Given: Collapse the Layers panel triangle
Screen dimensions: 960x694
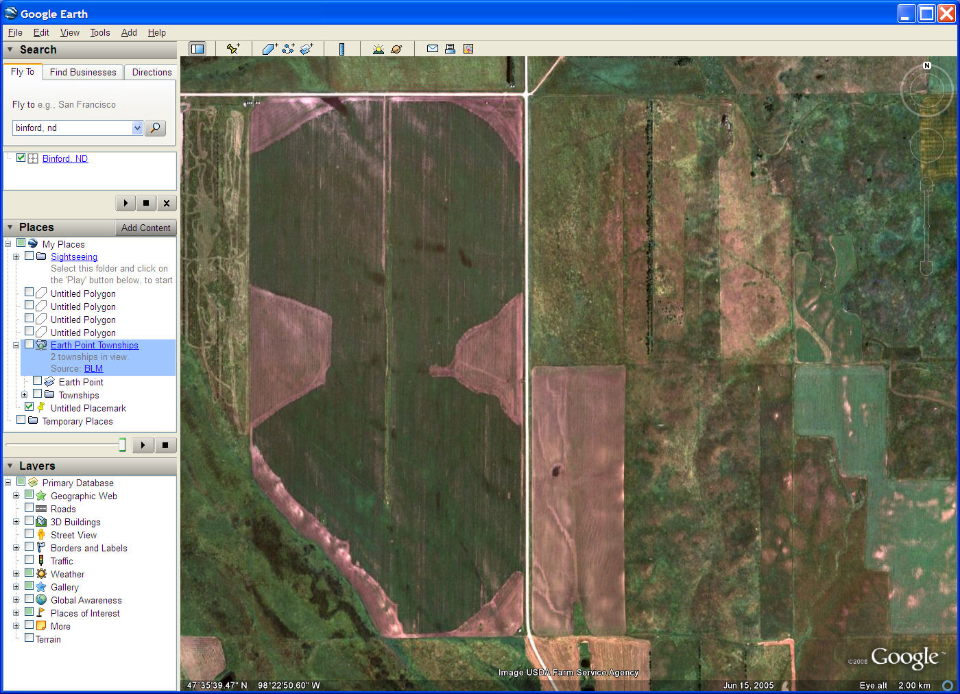Looking at the screenshot, I should [x=10, y=466].
